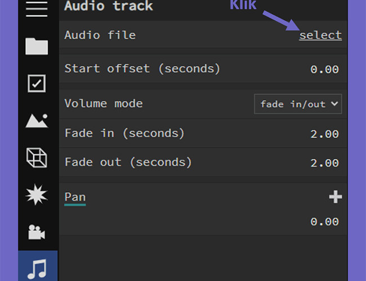Open the hamburger menu icon

point(37,9)
